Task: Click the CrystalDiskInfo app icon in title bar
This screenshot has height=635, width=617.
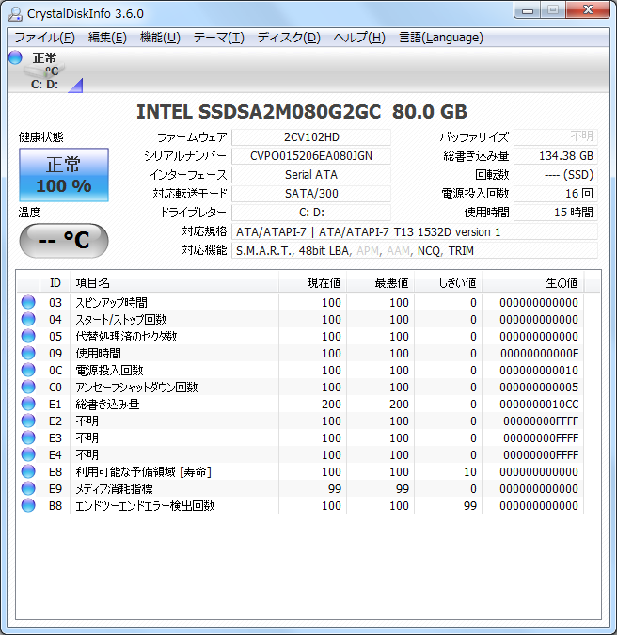Action: coord(15,13)
